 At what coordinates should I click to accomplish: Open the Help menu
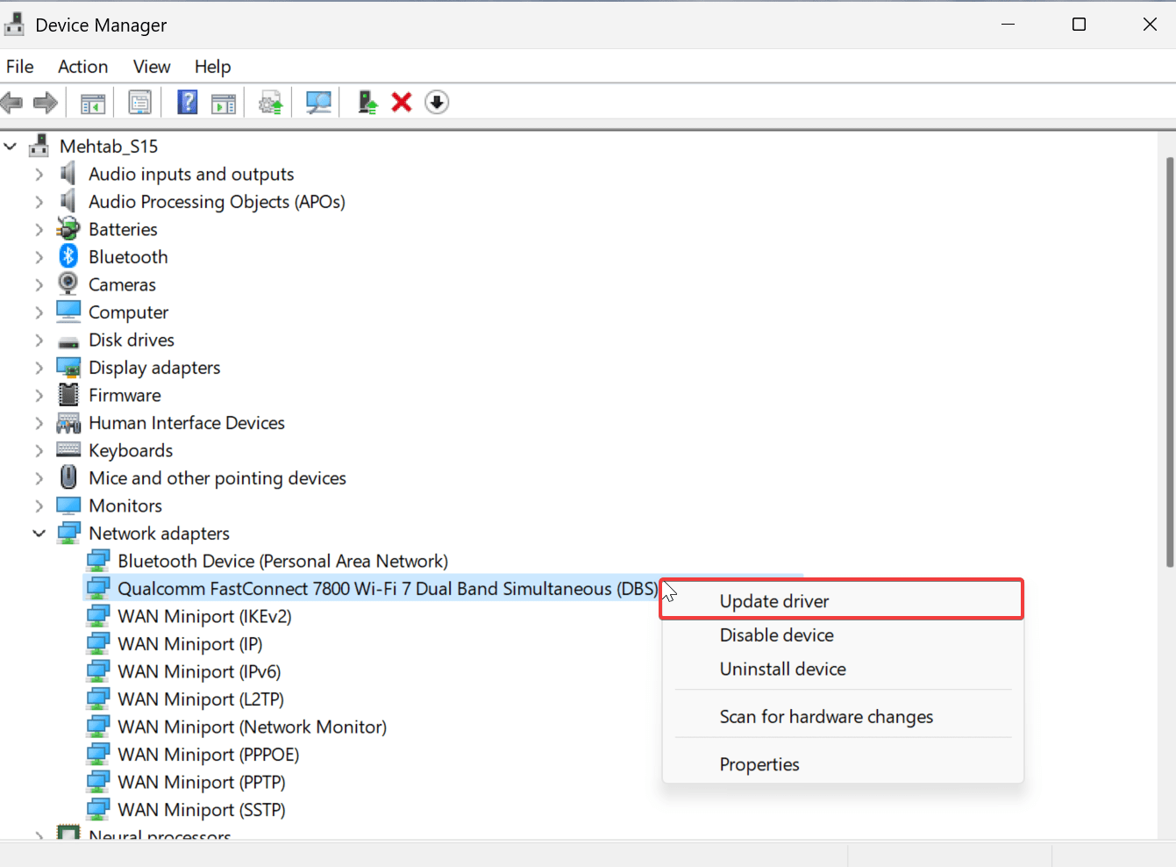pyautogui.click(x=212, y=67)
